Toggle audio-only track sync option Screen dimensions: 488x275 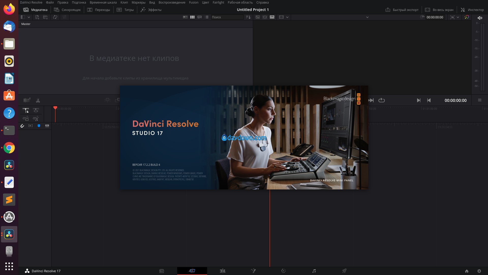[x=36, y=118]
